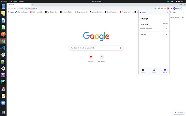Open the 'Sign in : Engin...' bookmark
The width and height of the screenshot is (186, 116).
[x=22, y=12]
